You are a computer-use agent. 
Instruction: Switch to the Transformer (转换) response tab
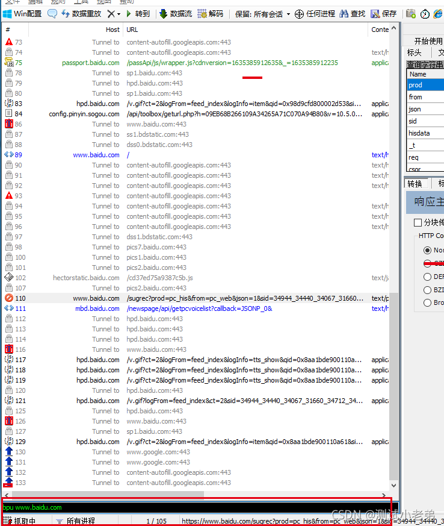[415, 184]
